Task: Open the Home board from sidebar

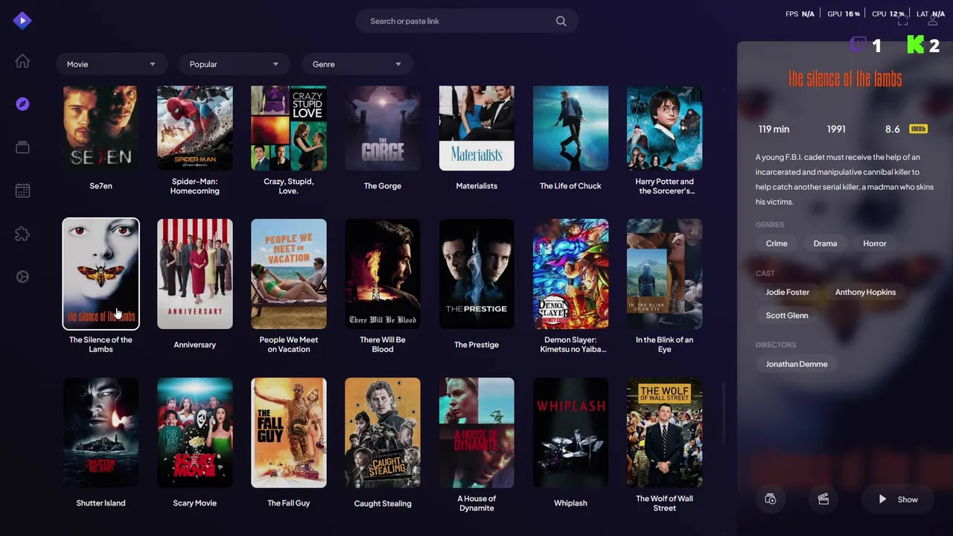Action: click(x=22, y=61)
